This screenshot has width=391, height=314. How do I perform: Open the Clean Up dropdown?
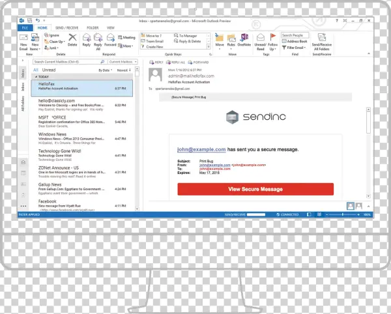[x=55, y=42]
